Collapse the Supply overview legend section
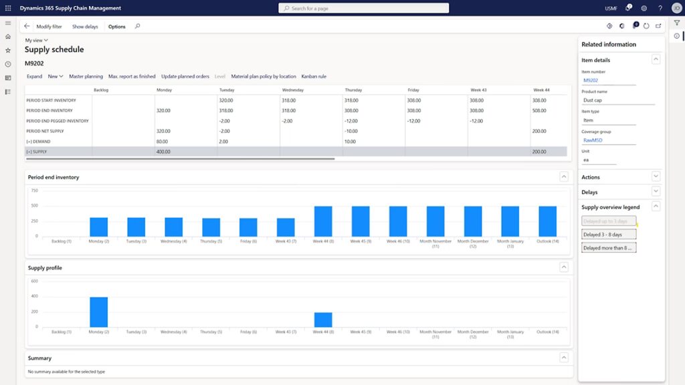Screen dimensions: 685x385 [x=656, y=207]
